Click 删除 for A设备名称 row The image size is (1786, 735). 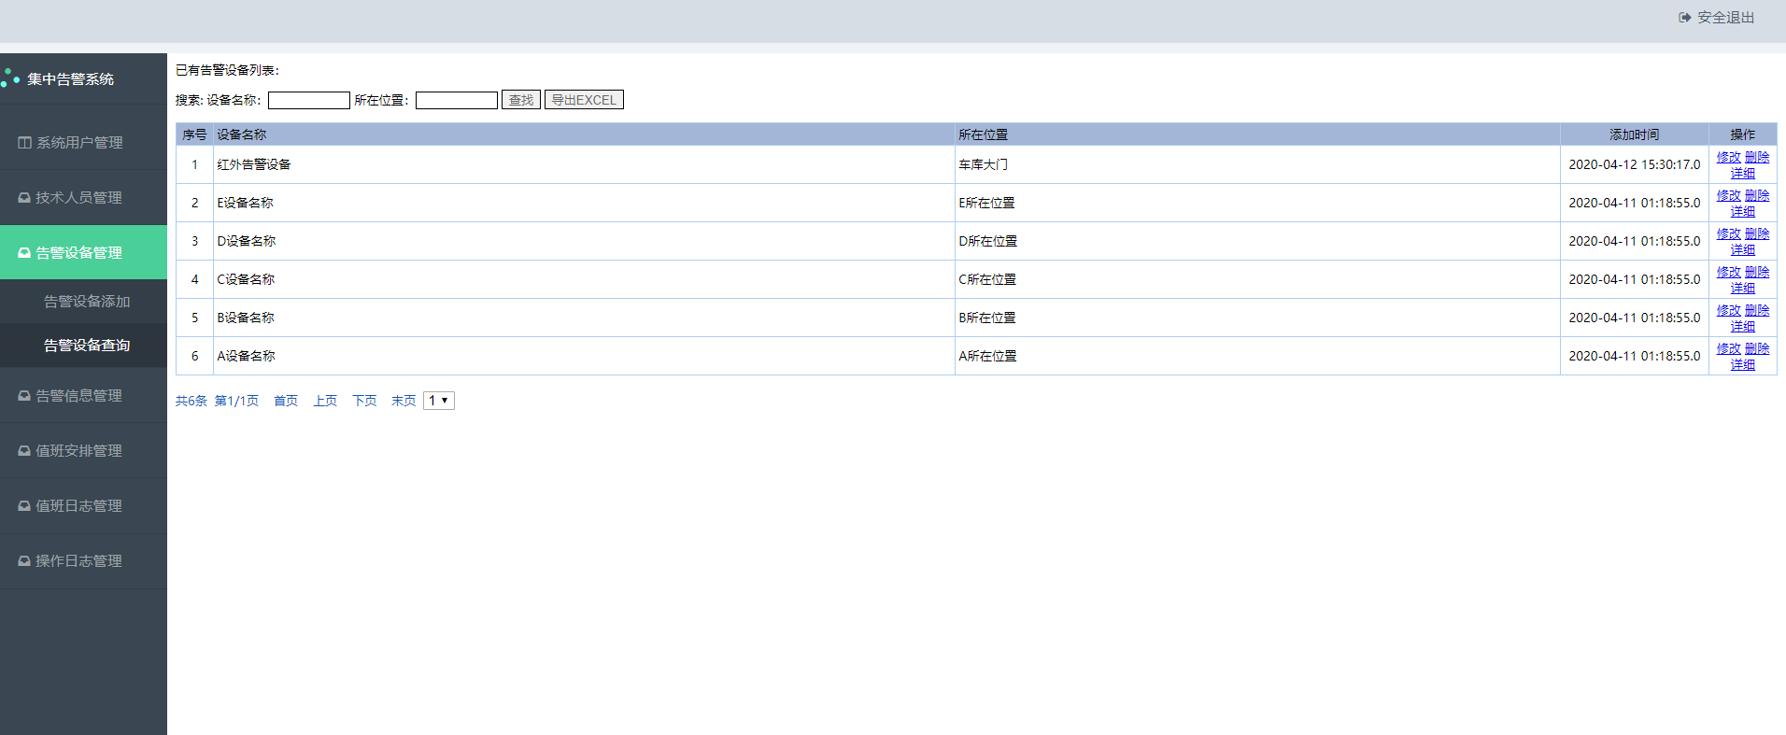pos(1757,348)
